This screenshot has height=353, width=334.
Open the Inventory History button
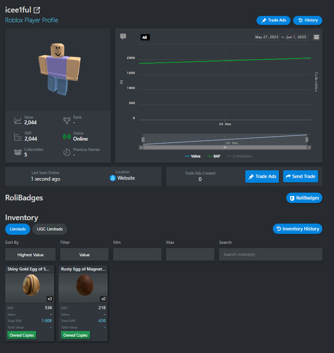click(298, 229)
